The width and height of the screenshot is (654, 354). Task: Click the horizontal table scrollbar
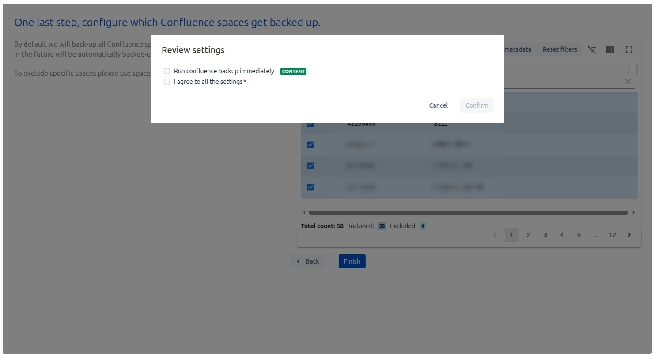tap(468, 213)
